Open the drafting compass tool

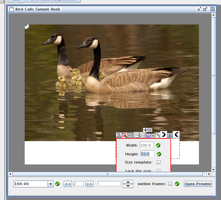click(x=170, y=136)
